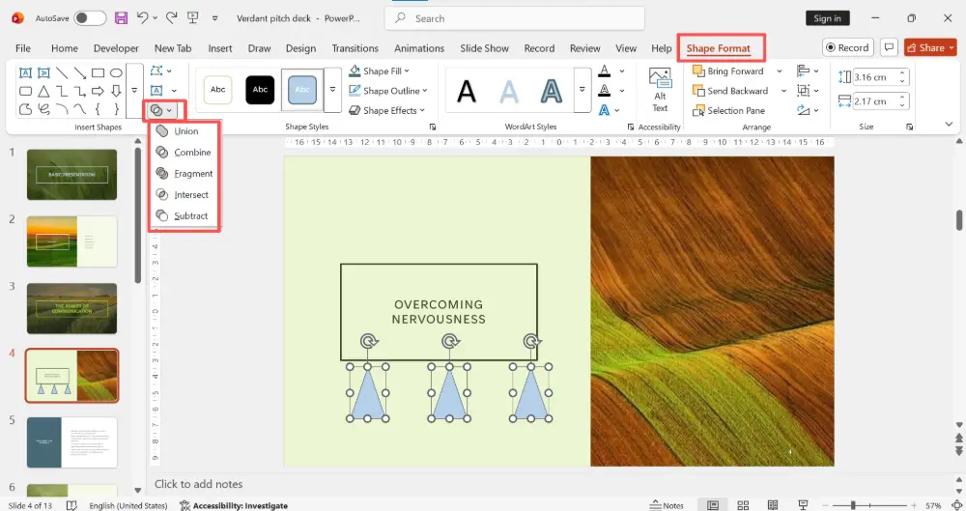
Task: Expand the Shape Styles gallery
Action: click(x=332, y=90)
